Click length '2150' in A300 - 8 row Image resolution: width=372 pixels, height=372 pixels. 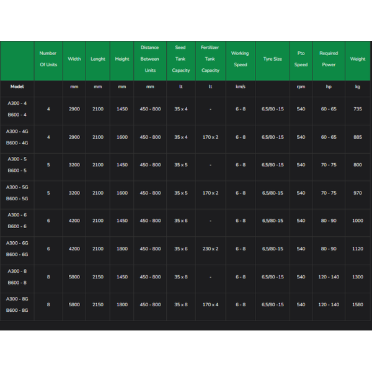[98, 277]
